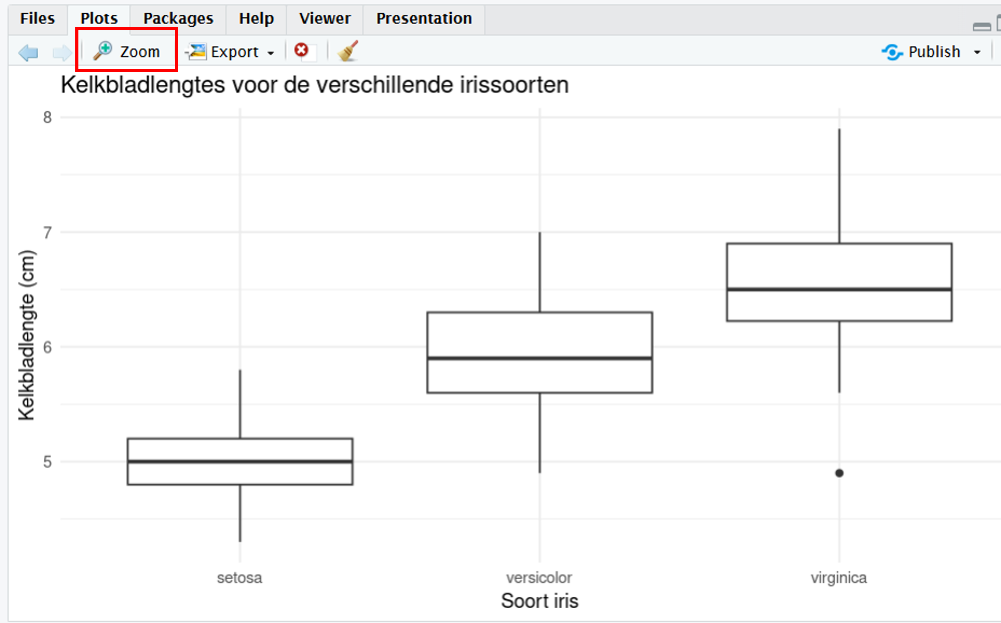Click the Publish button

(934, 52)
